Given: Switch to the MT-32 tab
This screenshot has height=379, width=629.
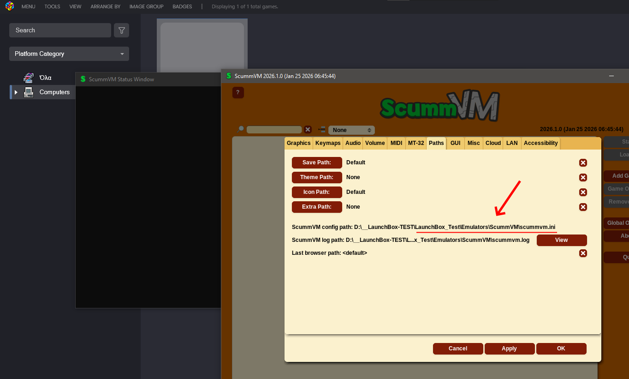Looking at the screenshot, I should (415, 143).
